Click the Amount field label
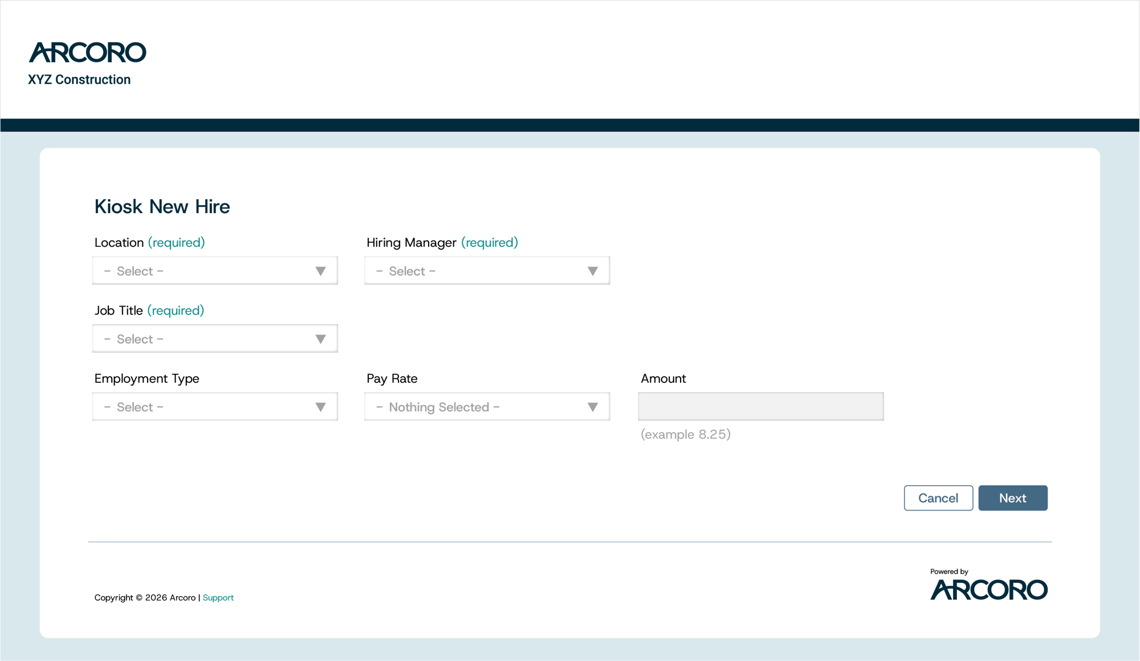The height and width of the screenshot is (661, 1140). pos(663,378)
